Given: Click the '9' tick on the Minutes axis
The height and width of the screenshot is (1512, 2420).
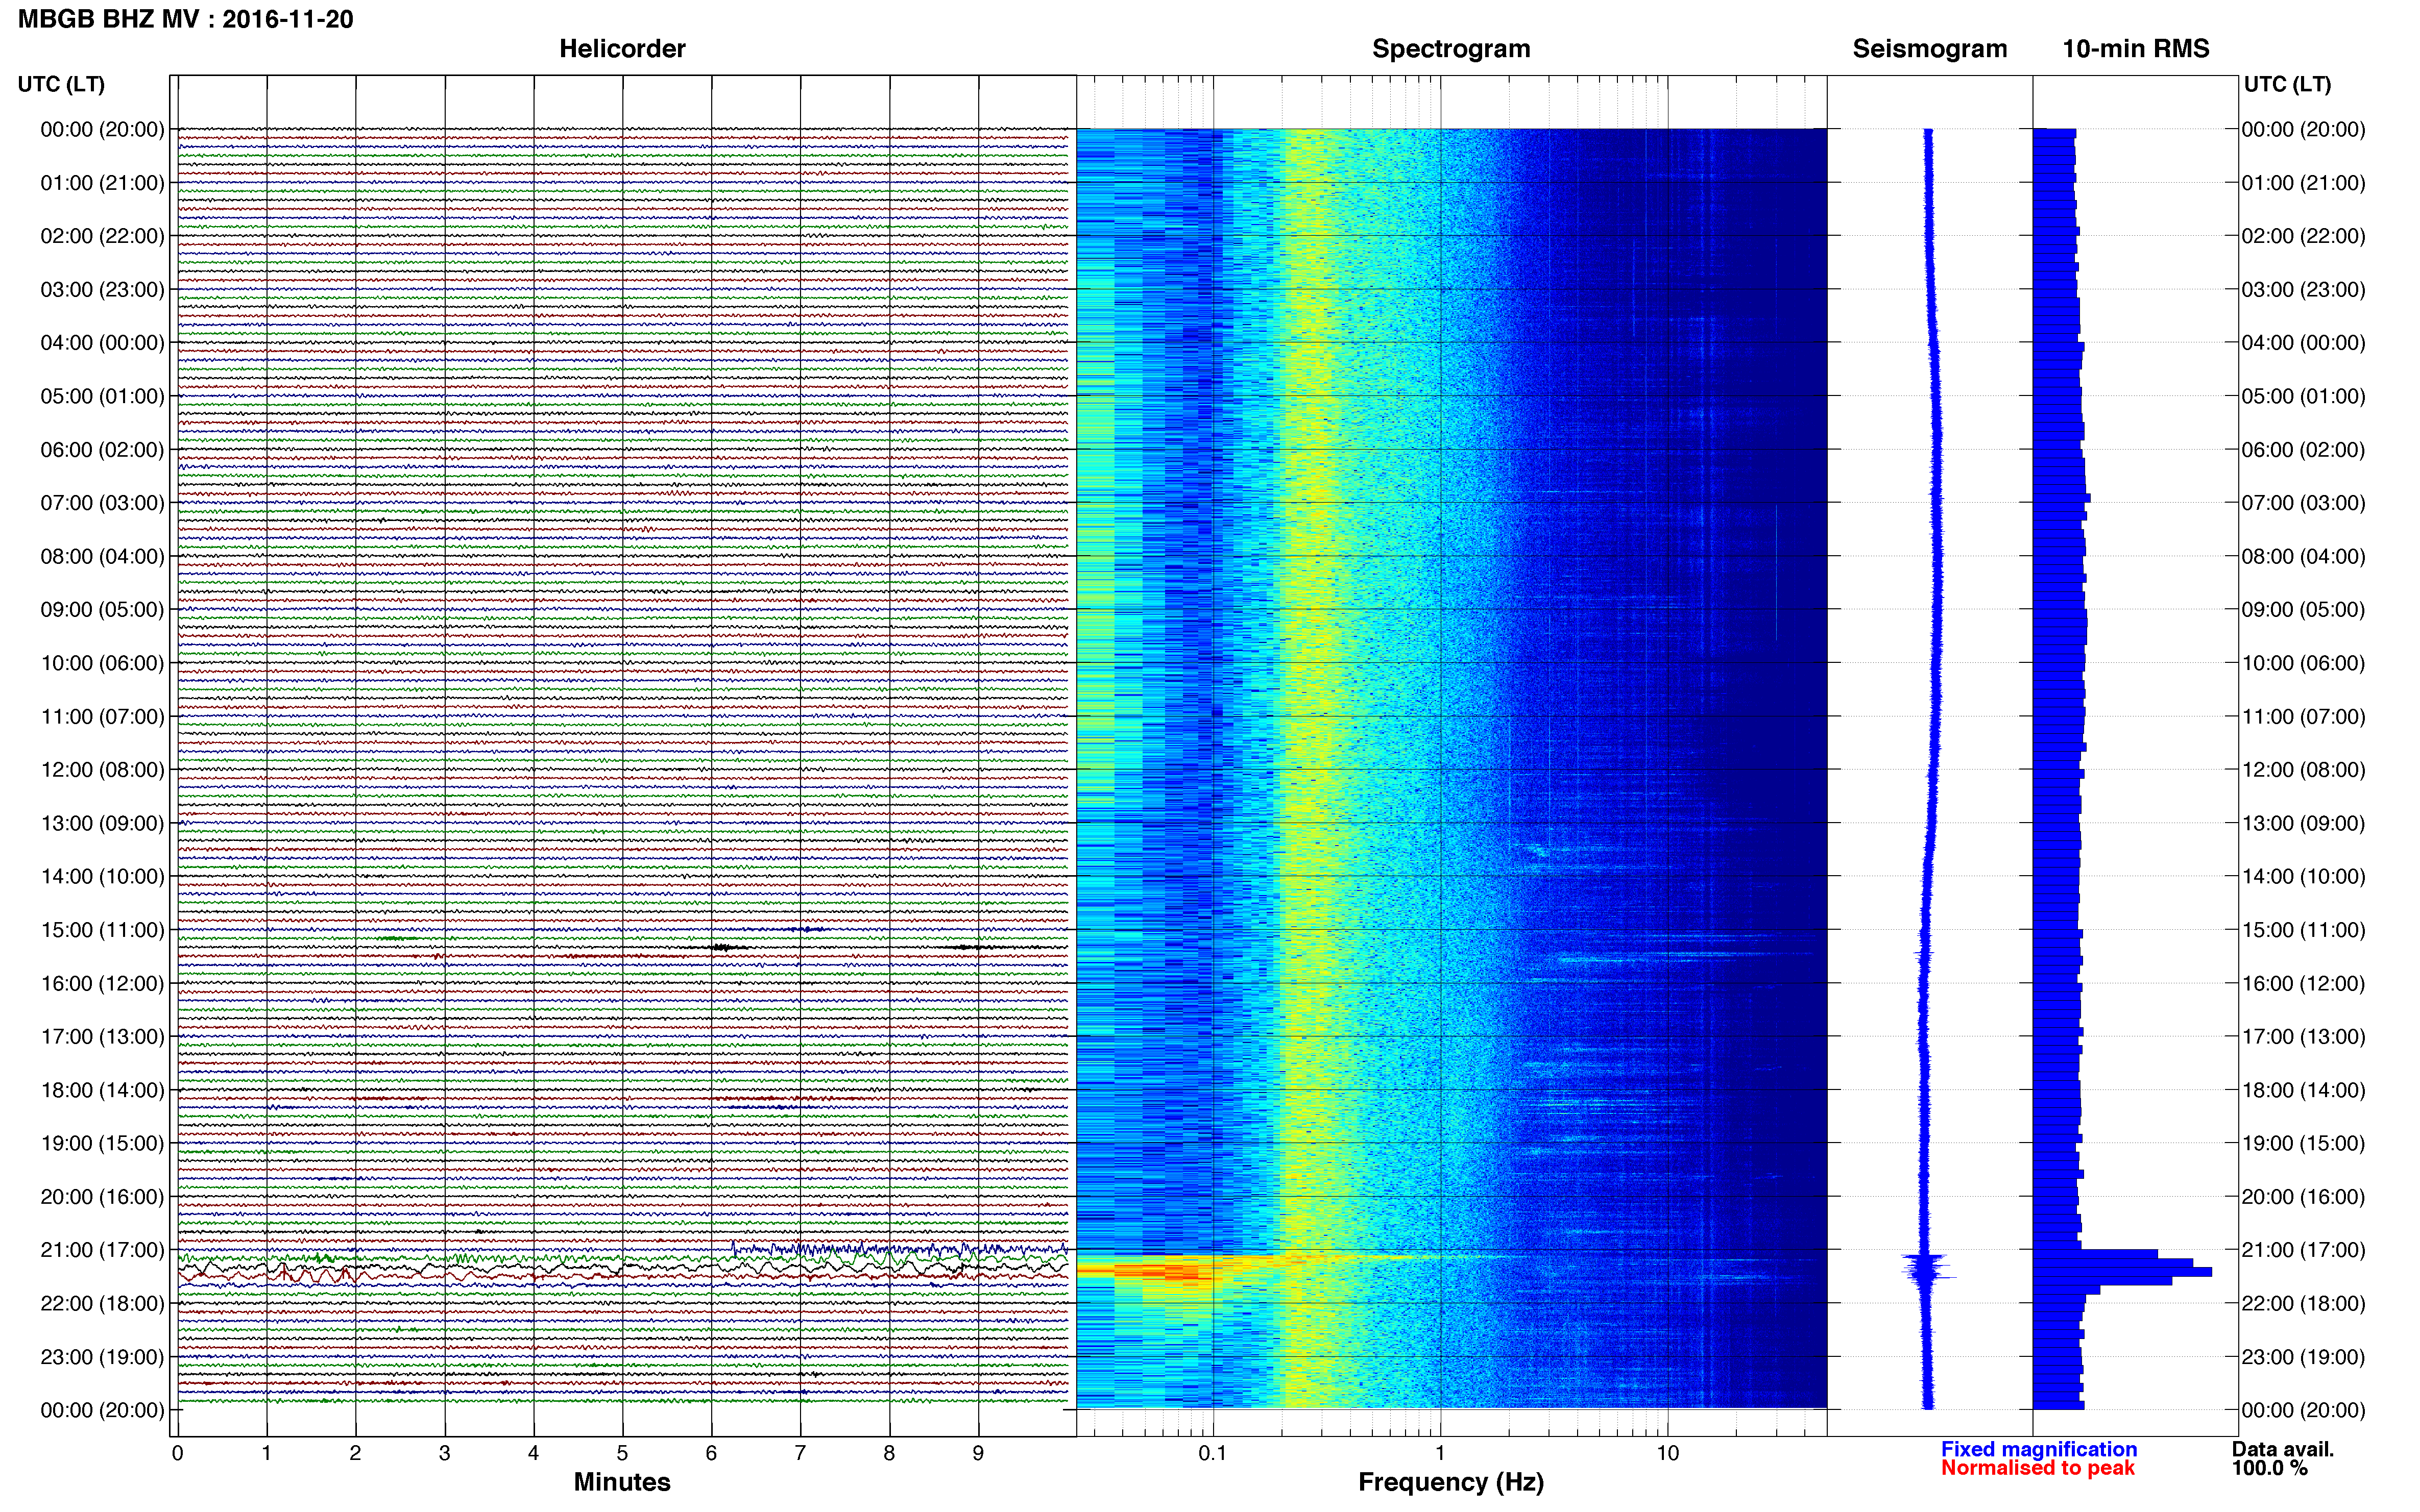Looking at the screenshot, I should point(978,1453).
